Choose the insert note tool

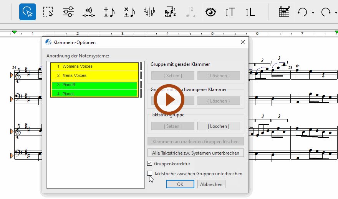109,12
